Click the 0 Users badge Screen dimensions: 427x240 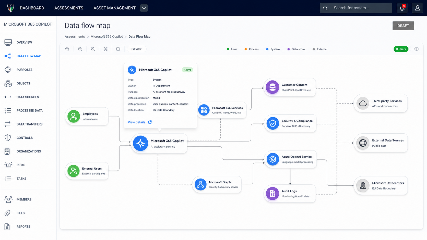click(401, 49)
